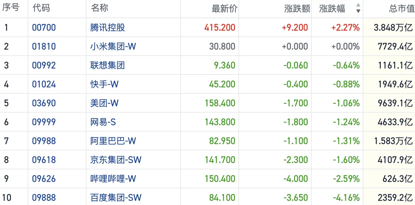Select the 哔哩哔哩-W stock link
415x205 pixels.
pyautogui.click(x=113, y=179)
